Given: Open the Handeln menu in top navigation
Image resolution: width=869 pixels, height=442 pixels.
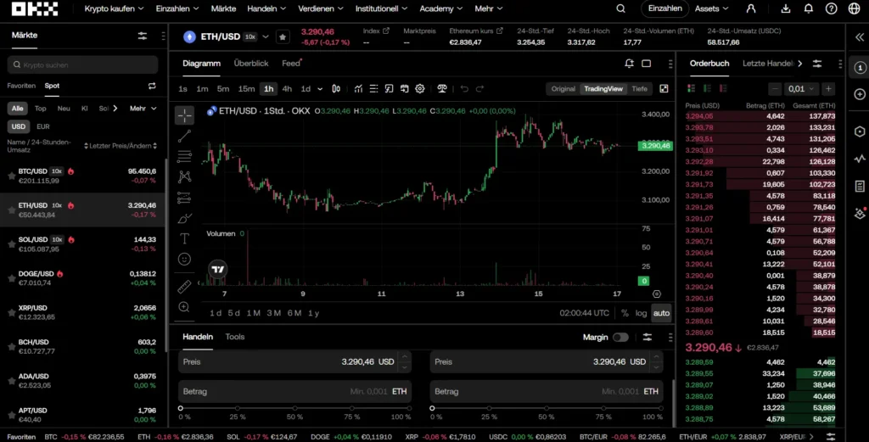Looking at the screenshot, I should coord(266,8).
